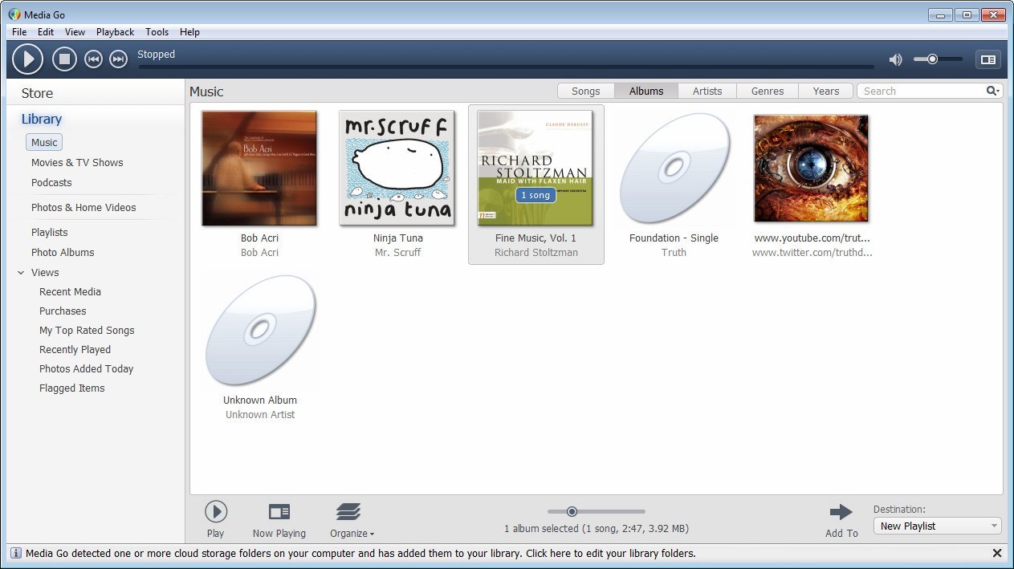Toggle the Now Playing panel view
1014x569 pixels.
(988, 59)
